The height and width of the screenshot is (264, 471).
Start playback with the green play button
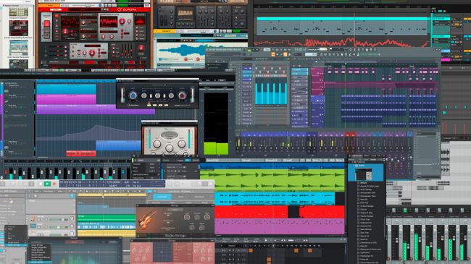(47, 184)
